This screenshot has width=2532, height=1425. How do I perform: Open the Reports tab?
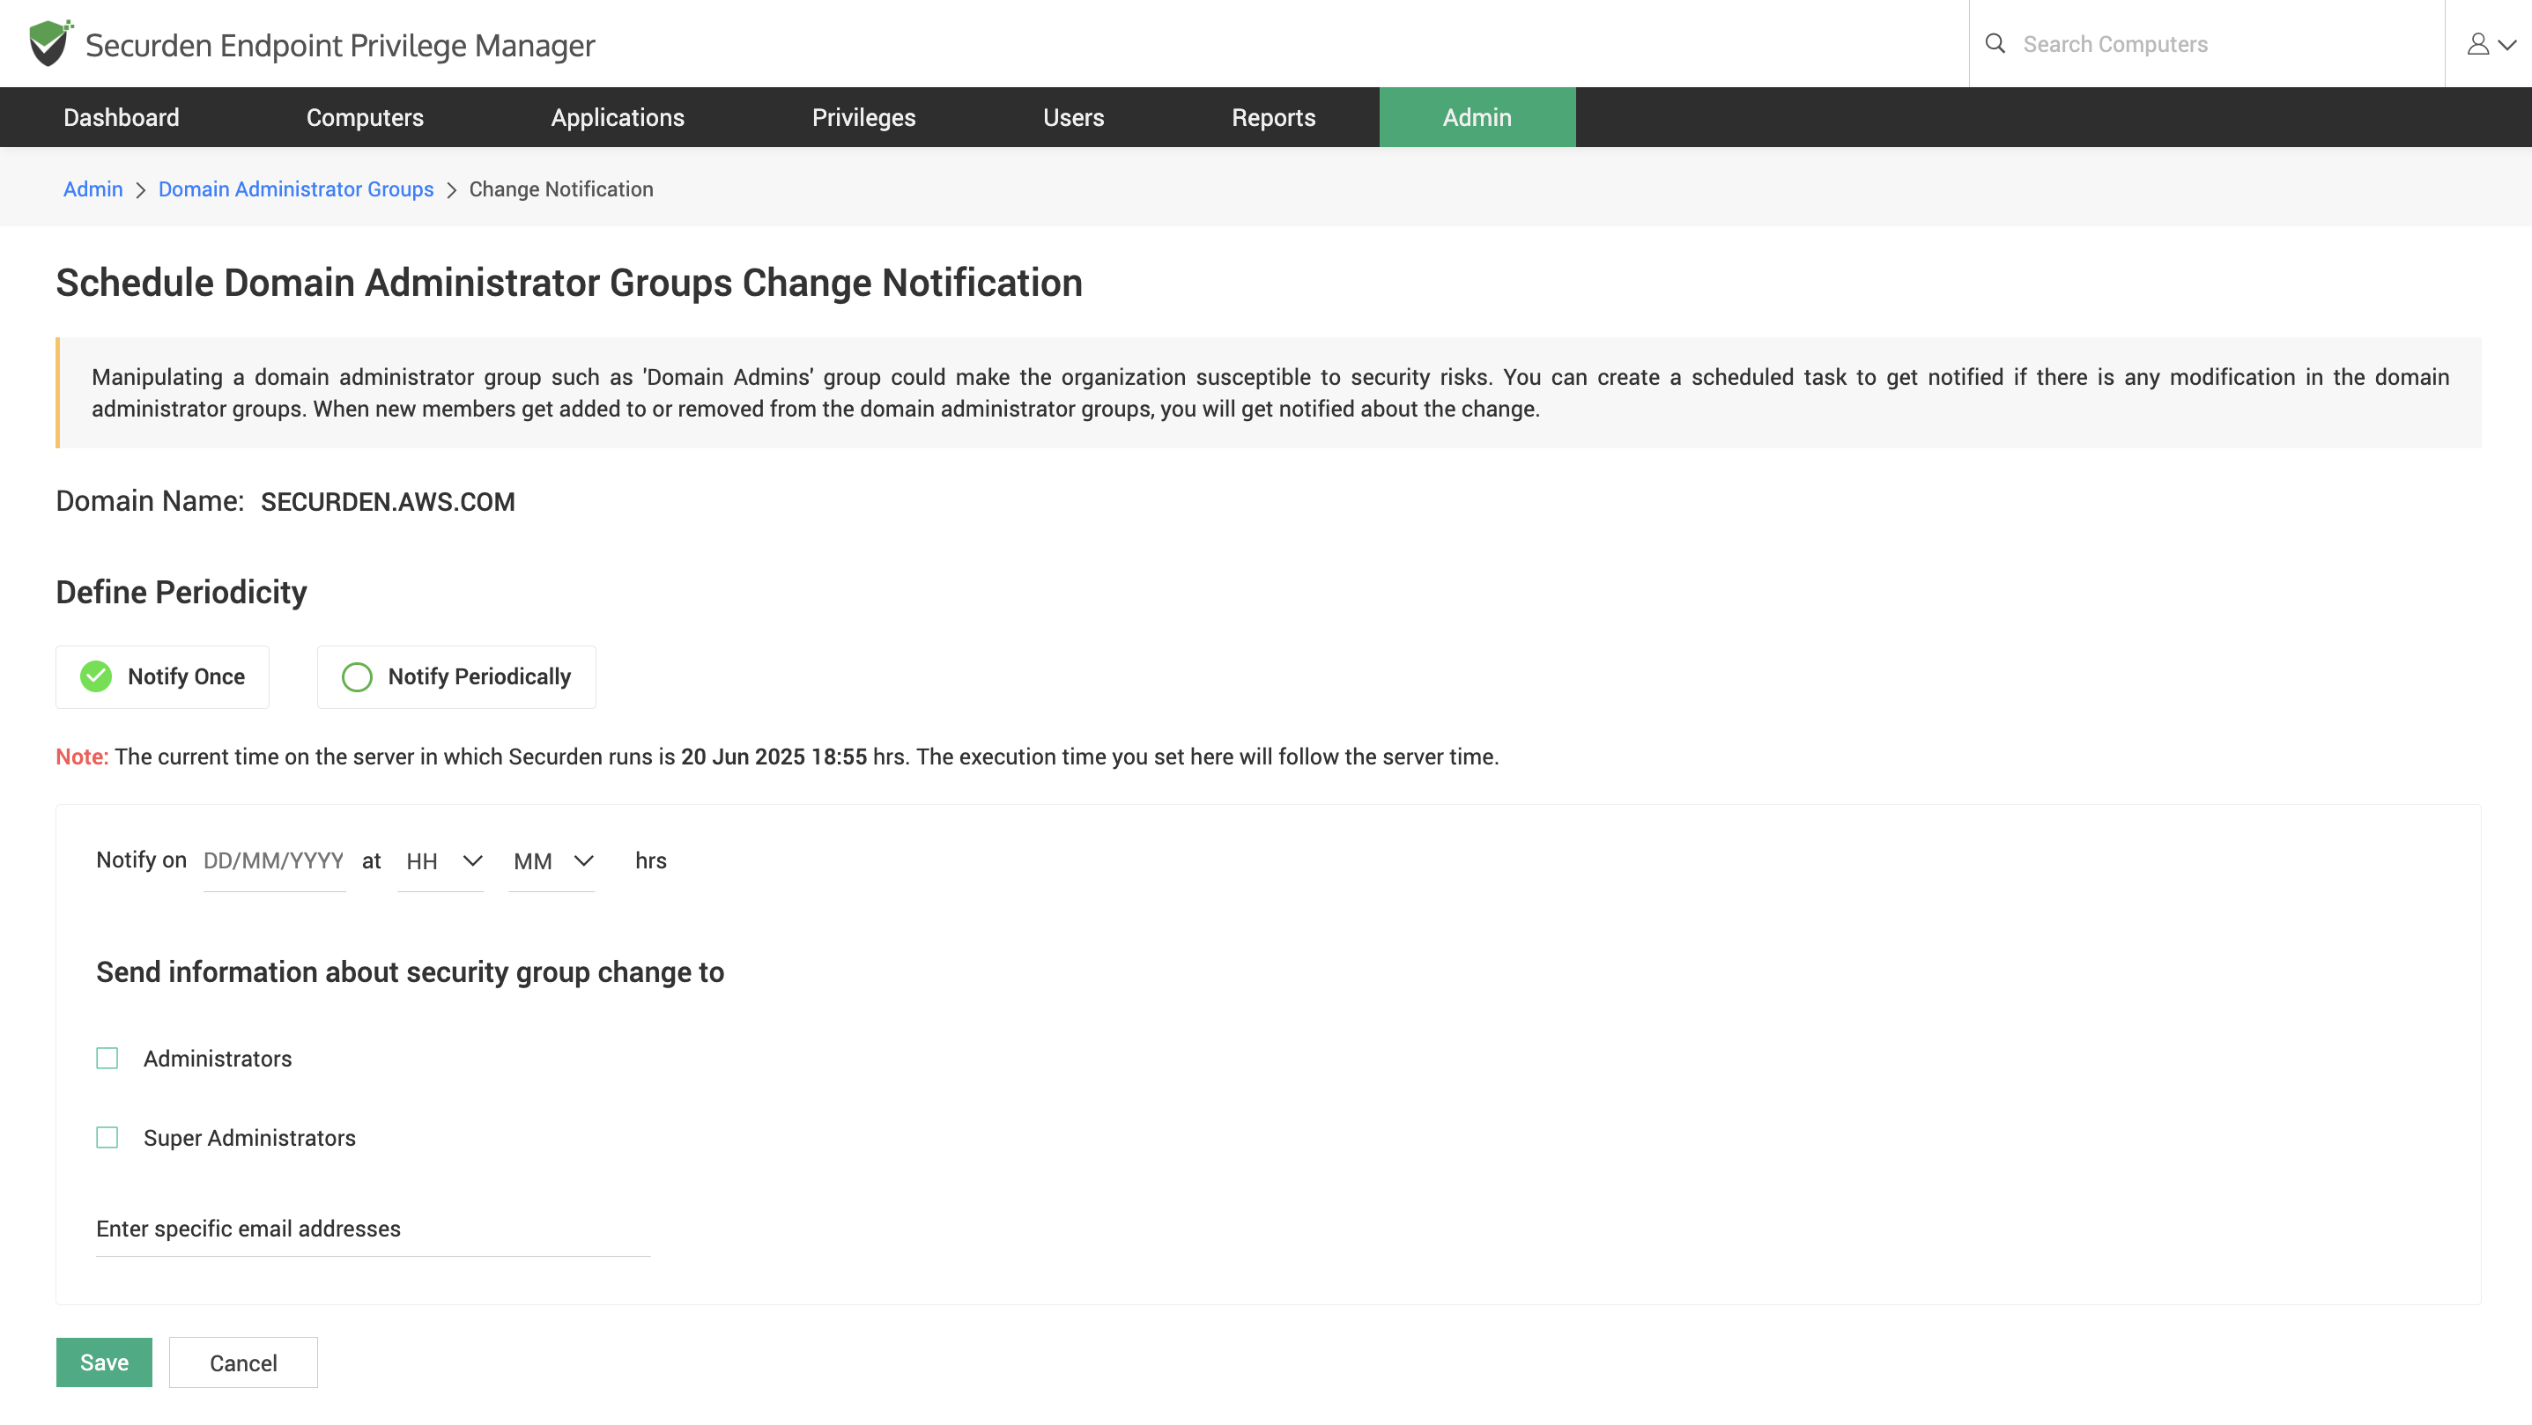pyautogui.click(x=1273, y=117)
